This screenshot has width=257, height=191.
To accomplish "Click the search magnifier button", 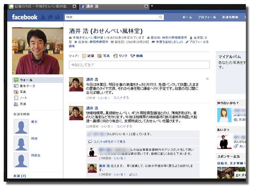I will pyautogui.click(x=161, y=17).
